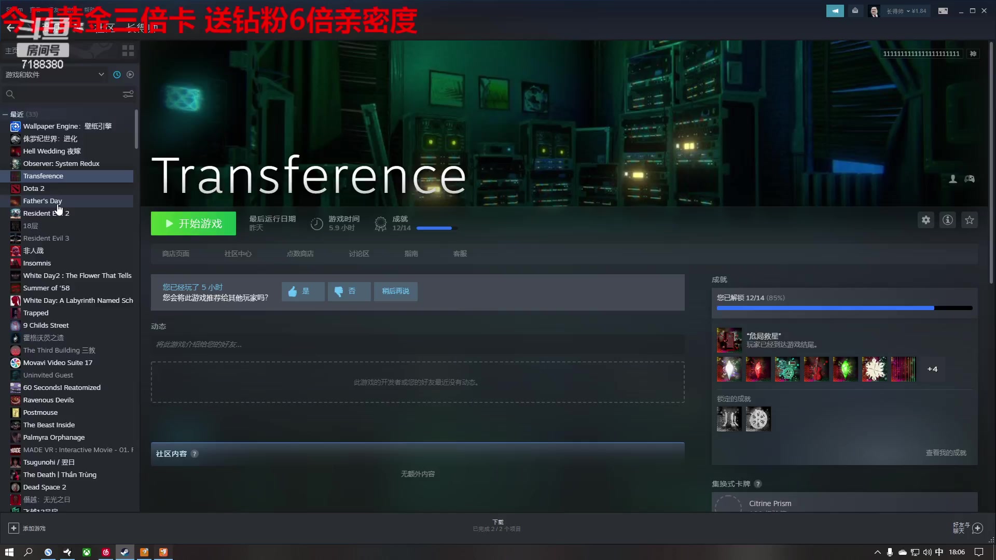Open the 下载 status at bottom

[497, 525]
